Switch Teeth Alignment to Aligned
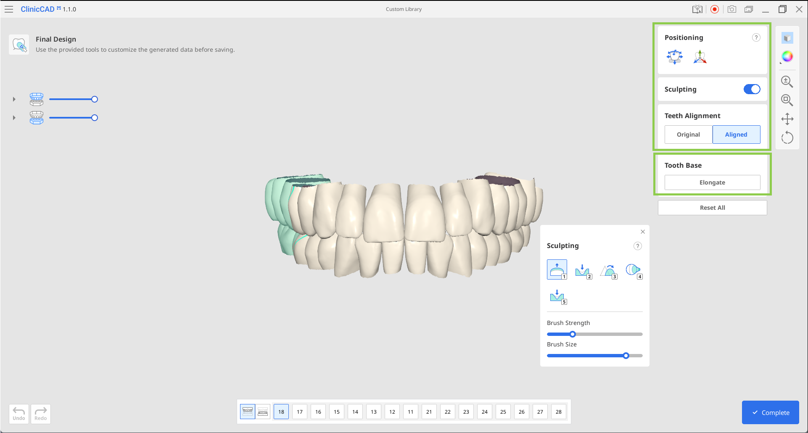Screen dimensions: 808x433 [736, 135]
